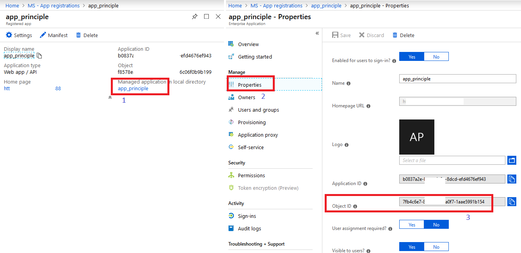
Task: Open the app_principle managed application link
Action: 133,89
